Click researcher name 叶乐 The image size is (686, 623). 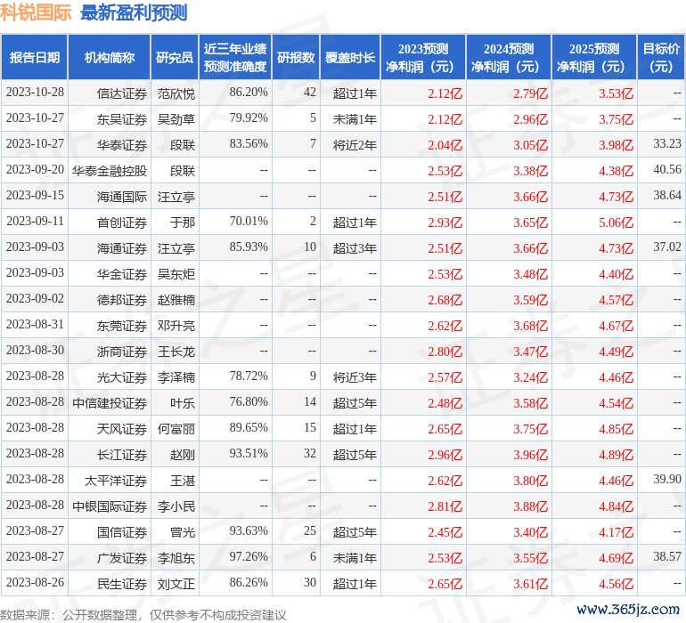(183, 402)
